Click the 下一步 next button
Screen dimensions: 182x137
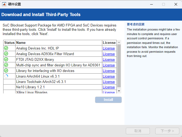(167, 131)
